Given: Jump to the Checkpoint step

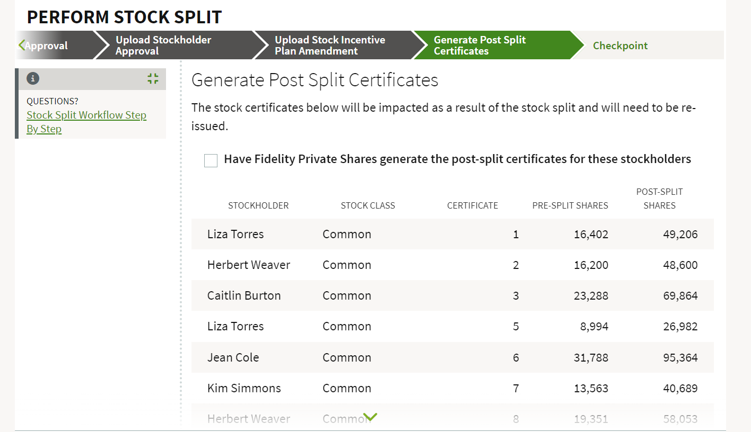Looking at the screenshot, I should click(x=620, y=46).
